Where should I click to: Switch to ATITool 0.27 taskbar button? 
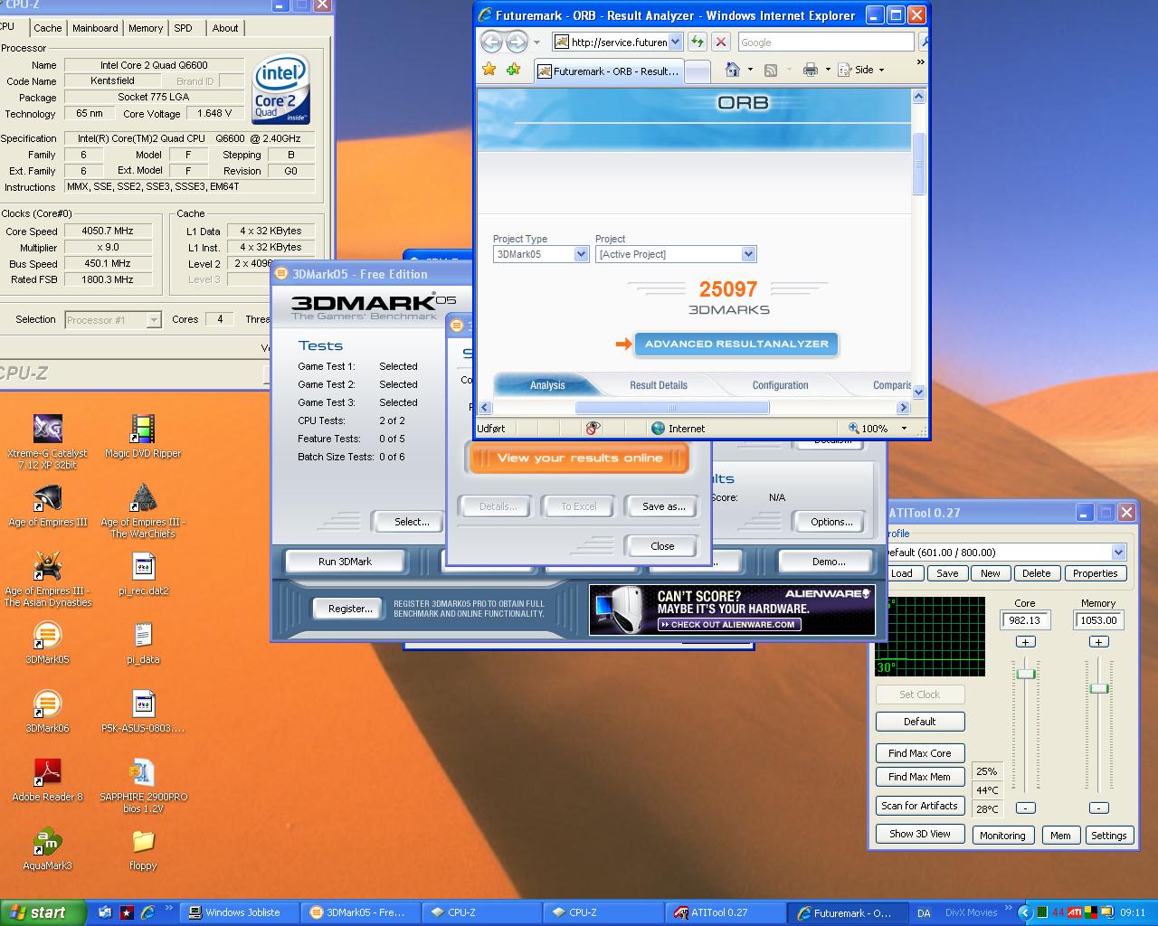tap(723, 912)
